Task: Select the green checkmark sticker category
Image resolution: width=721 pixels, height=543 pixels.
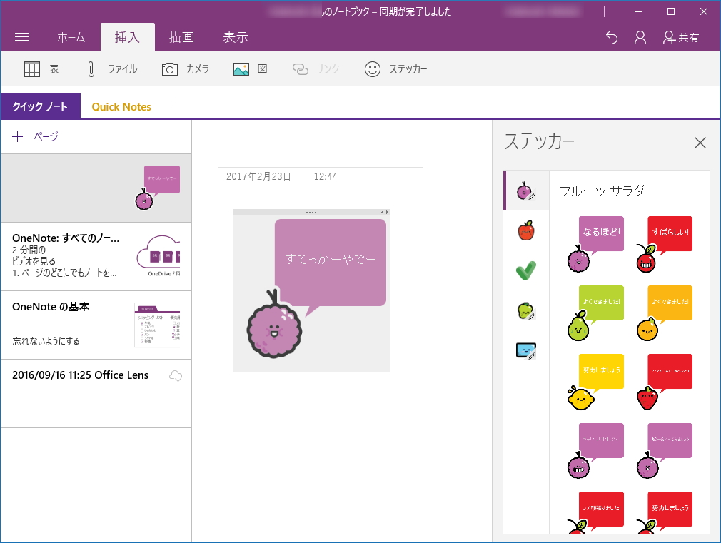Action: point(526,270)
